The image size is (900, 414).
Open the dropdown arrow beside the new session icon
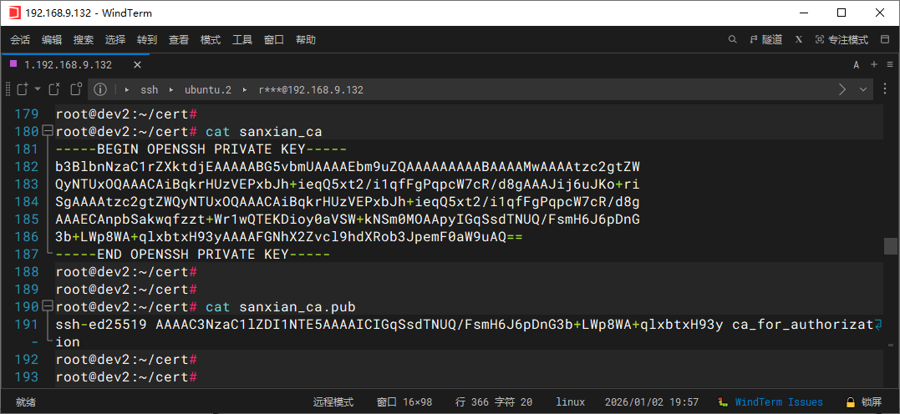click(x=36, y=89)
